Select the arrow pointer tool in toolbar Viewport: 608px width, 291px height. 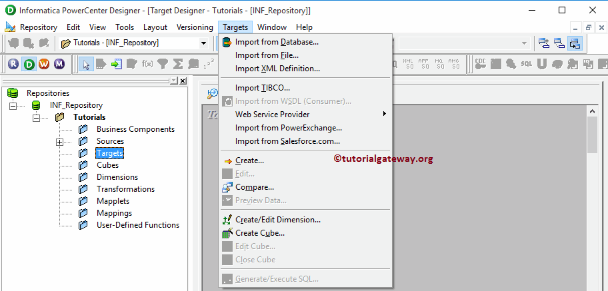pyautogui.click(x=86, y=64)
